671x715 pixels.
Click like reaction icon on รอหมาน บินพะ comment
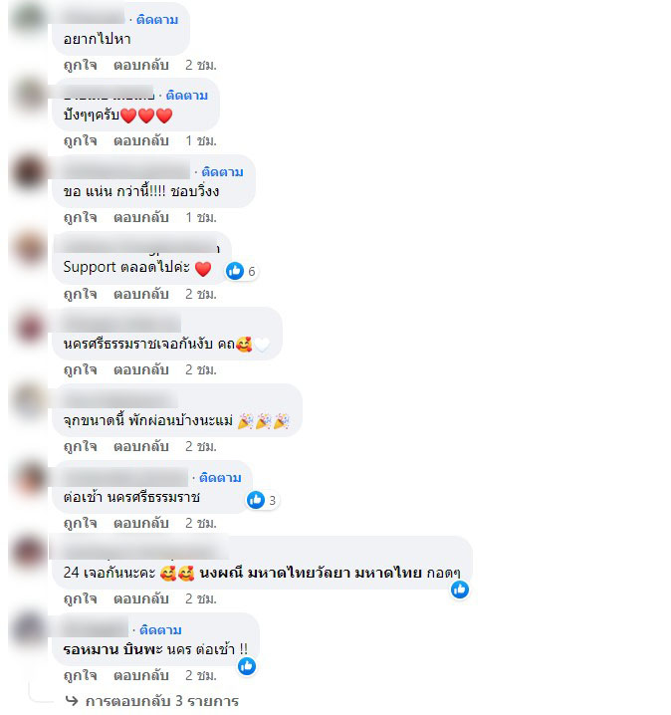(247, 666)
